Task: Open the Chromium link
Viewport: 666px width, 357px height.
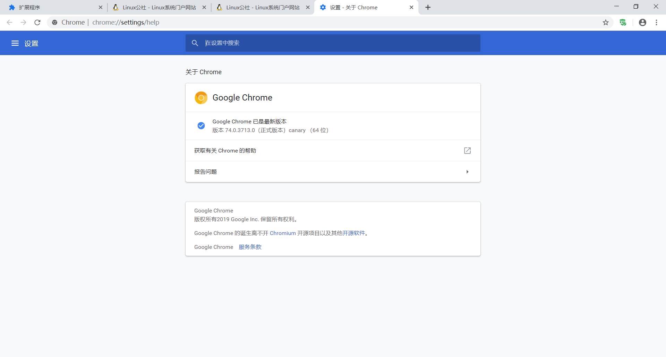Action: [283, 233]
